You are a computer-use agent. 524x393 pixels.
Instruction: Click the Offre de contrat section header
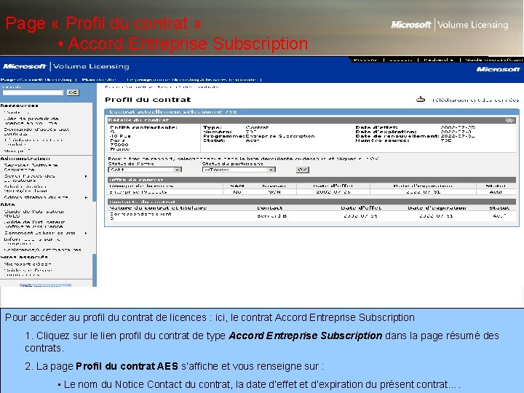coord(311,180)
